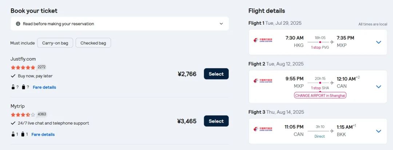
Task: Open Fare details for Mytrip
Action: tap(43, 134)
